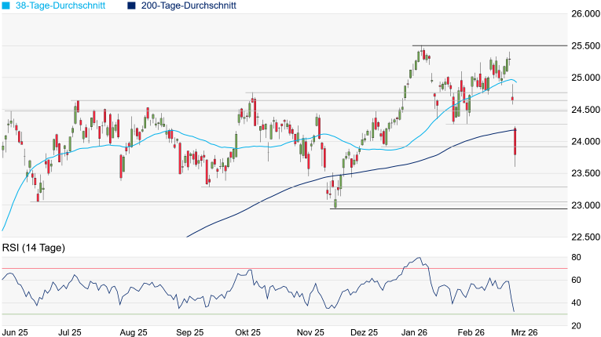Click the latest large red candlestick
This screenshot has height=337, width=601.
pos(515,142)
